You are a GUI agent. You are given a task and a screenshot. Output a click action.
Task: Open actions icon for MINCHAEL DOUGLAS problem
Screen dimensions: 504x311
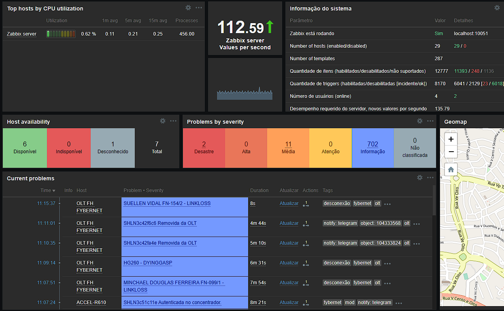306,283
